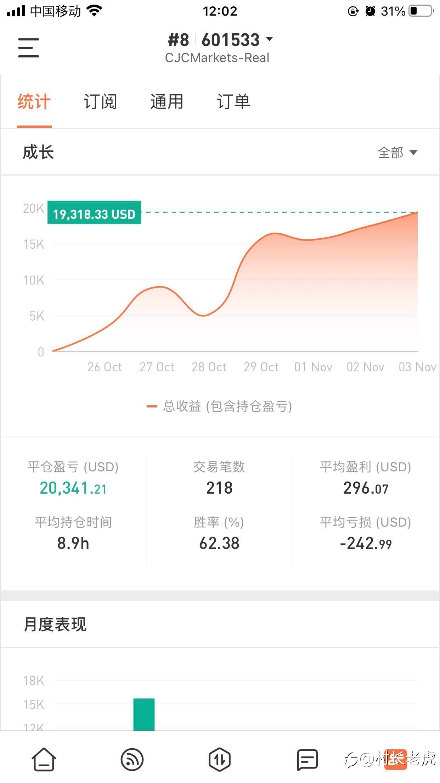The height and width of the screenshot is (783, 440).
Task: Switch to the 通用 tab
Action: (167, 102)
